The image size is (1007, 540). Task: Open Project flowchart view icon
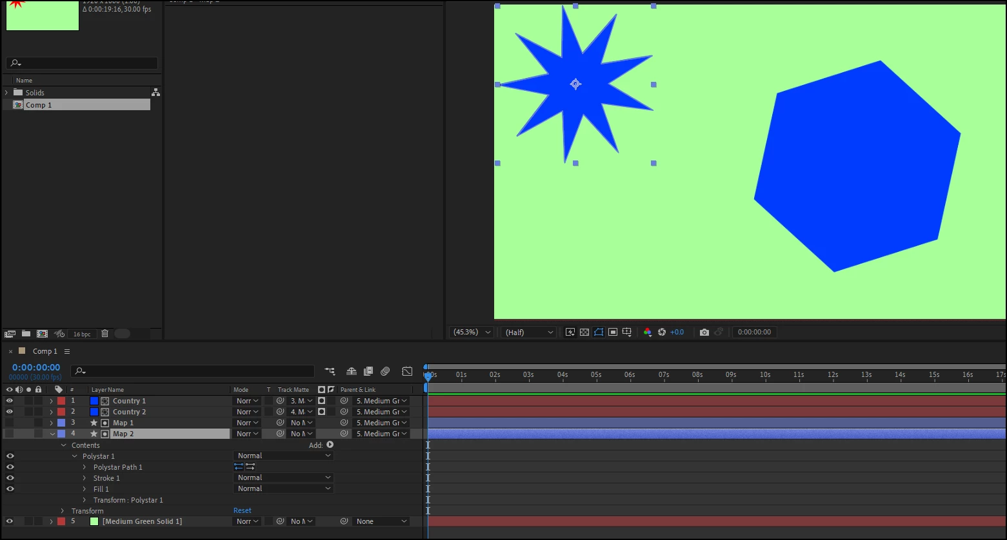155,92
